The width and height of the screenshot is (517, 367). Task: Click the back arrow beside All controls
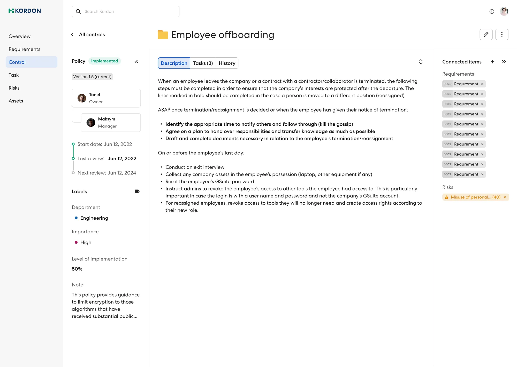(x=72, y=34)
